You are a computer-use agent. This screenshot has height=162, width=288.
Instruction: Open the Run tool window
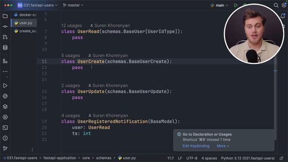tap(5, 86)
